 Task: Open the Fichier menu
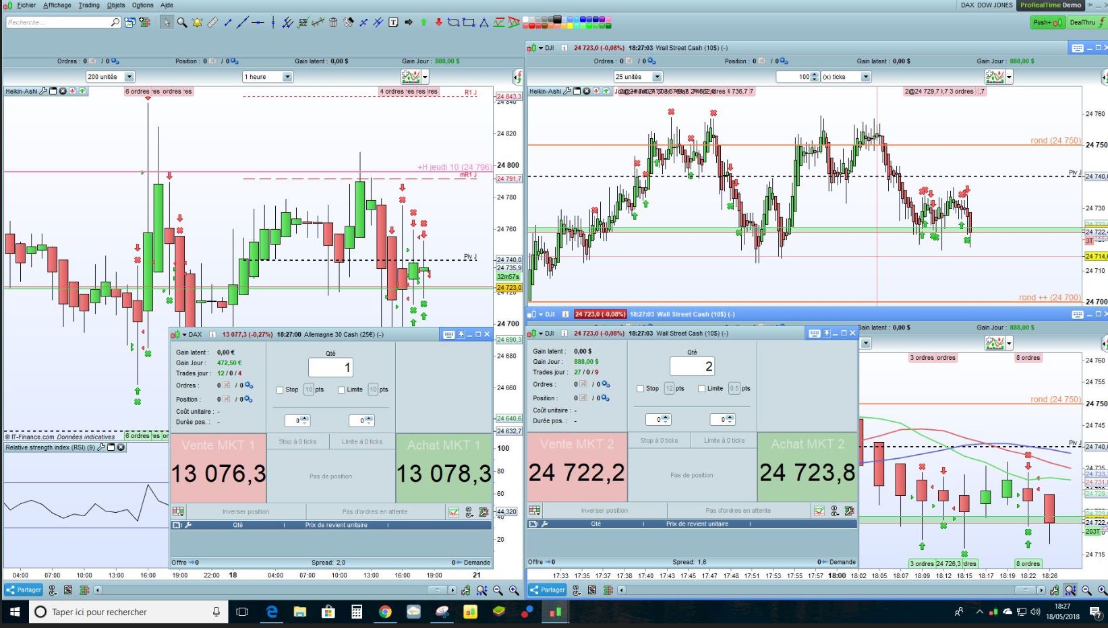click(x=26, y=5)
